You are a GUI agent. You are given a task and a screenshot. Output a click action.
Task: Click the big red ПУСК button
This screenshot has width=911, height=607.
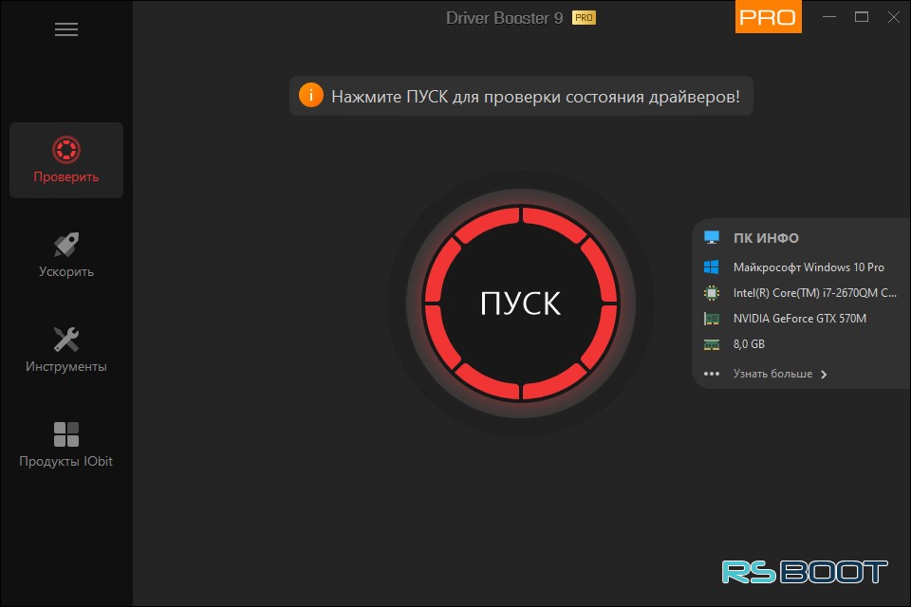click(x=521, y=303)
